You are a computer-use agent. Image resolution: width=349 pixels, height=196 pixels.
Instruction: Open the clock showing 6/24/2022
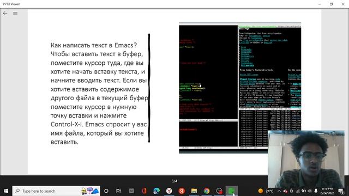327,191
